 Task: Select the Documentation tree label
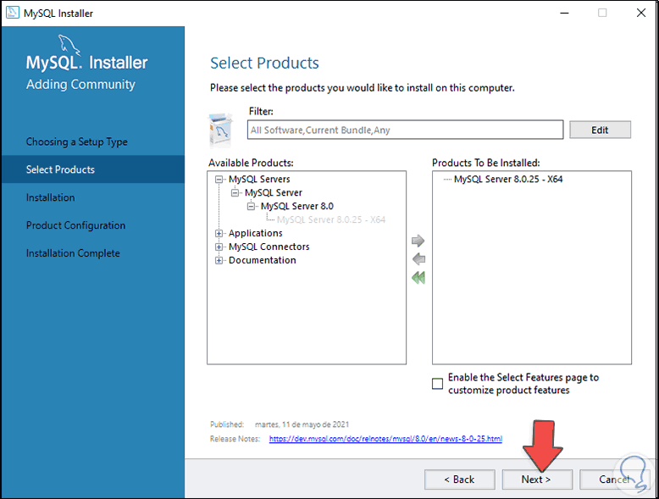coord(263,260)
